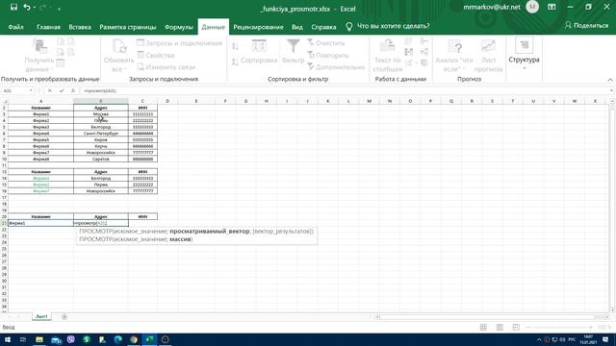Viewport: 616px width, 346px height.
Task: Open Viber from the taskbar
Action: pos(70,339)
